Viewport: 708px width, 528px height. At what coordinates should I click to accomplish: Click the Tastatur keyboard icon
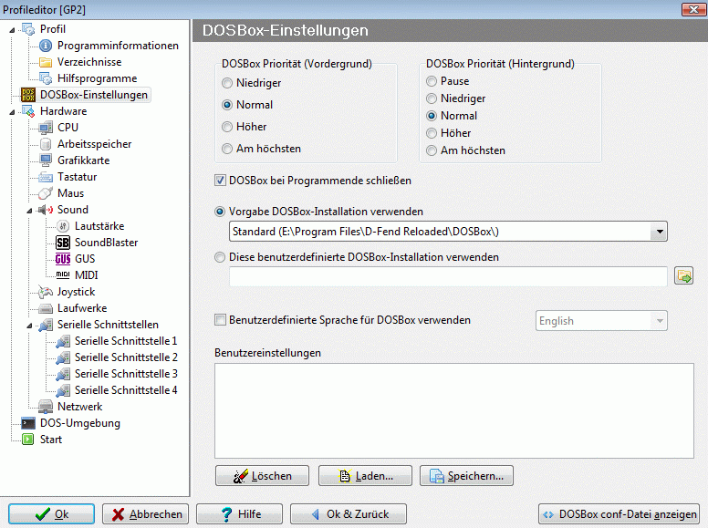pyautogui.click(x=46, y=177)
